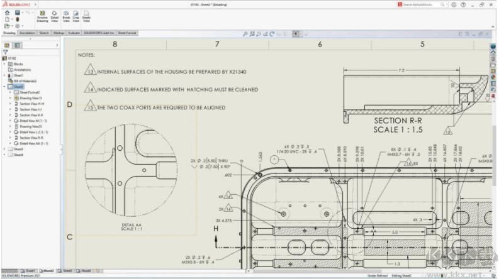Open the Sheet Format ribbon tab
499x279 pixels.
(127, 33)
